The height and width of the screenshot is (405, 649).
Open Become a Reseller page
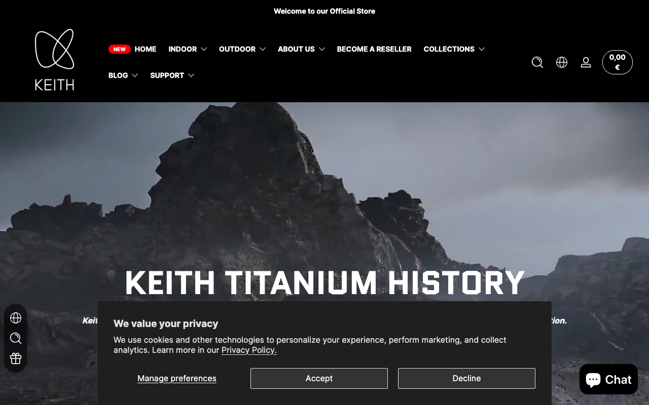374,49
